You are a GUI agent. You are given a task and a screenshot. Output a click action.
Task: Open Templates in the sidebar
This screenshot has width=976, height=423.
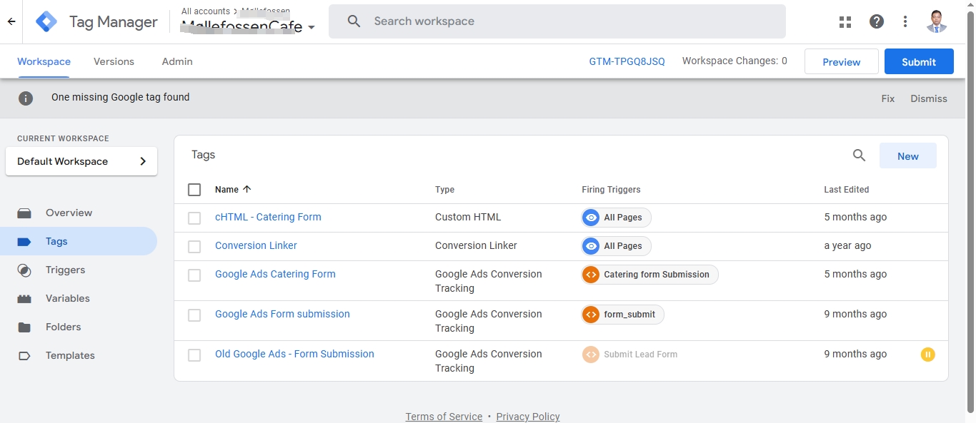(x=79, y=355)
